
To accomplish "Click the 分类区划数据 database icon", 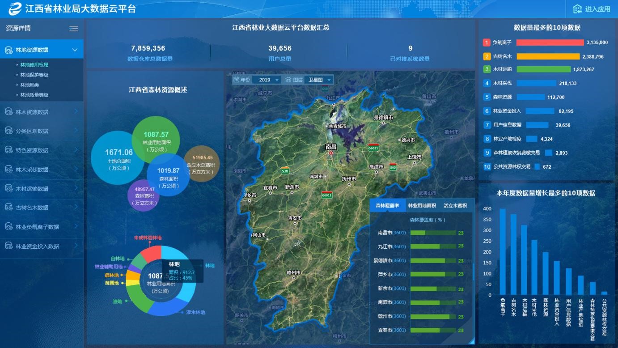I will [x=9, y=131].
